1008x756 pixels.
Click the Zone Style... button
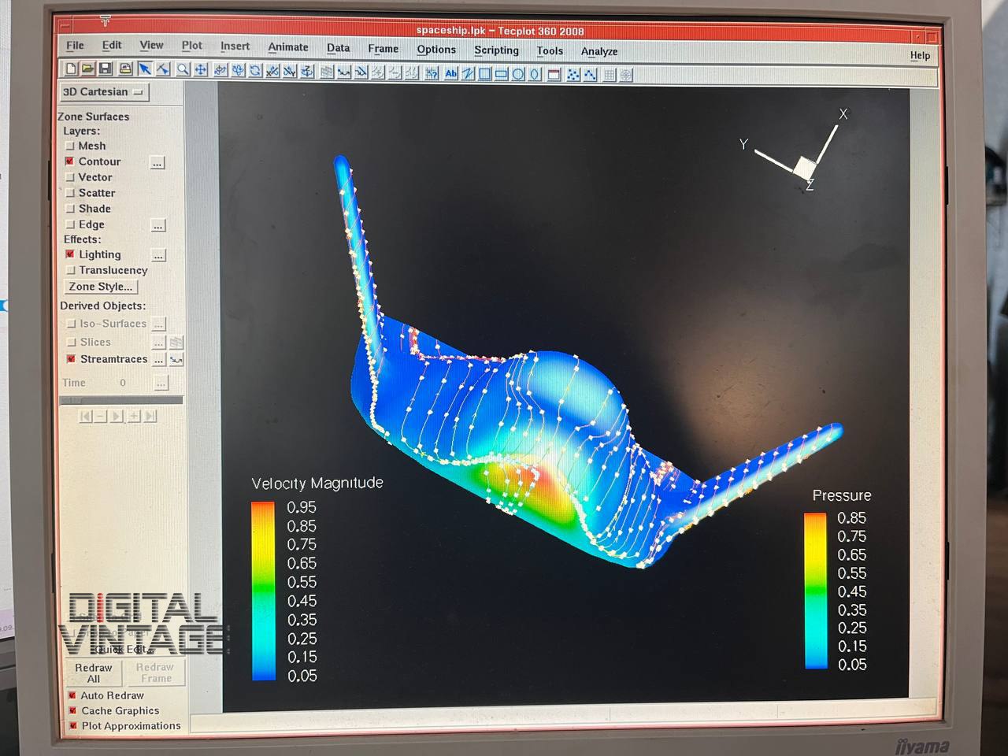coord(101,287)
